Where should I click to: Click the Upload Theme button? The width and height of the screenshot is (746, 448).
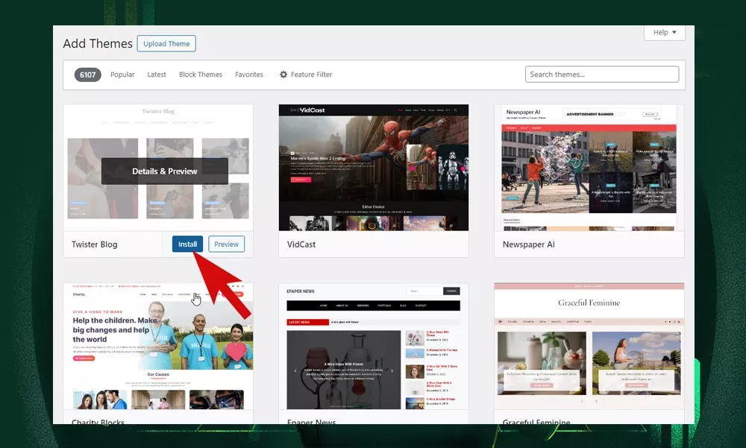click(x=166, y=44)
